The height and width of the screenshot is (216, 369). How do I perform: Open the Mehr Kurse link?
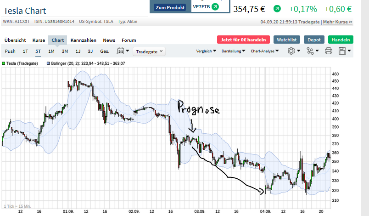[x=338, y=22]
